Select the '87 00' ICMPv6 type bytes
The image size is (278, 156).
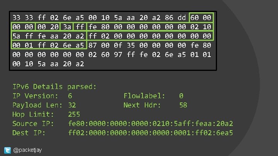(x=99, y=45)
